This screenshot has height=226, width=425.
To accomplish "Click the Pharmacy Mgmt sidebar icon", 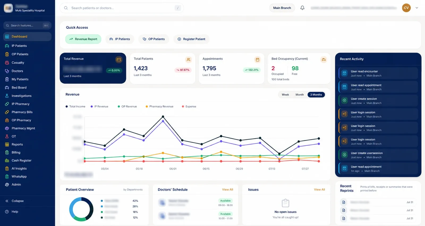I will (7, 128).
